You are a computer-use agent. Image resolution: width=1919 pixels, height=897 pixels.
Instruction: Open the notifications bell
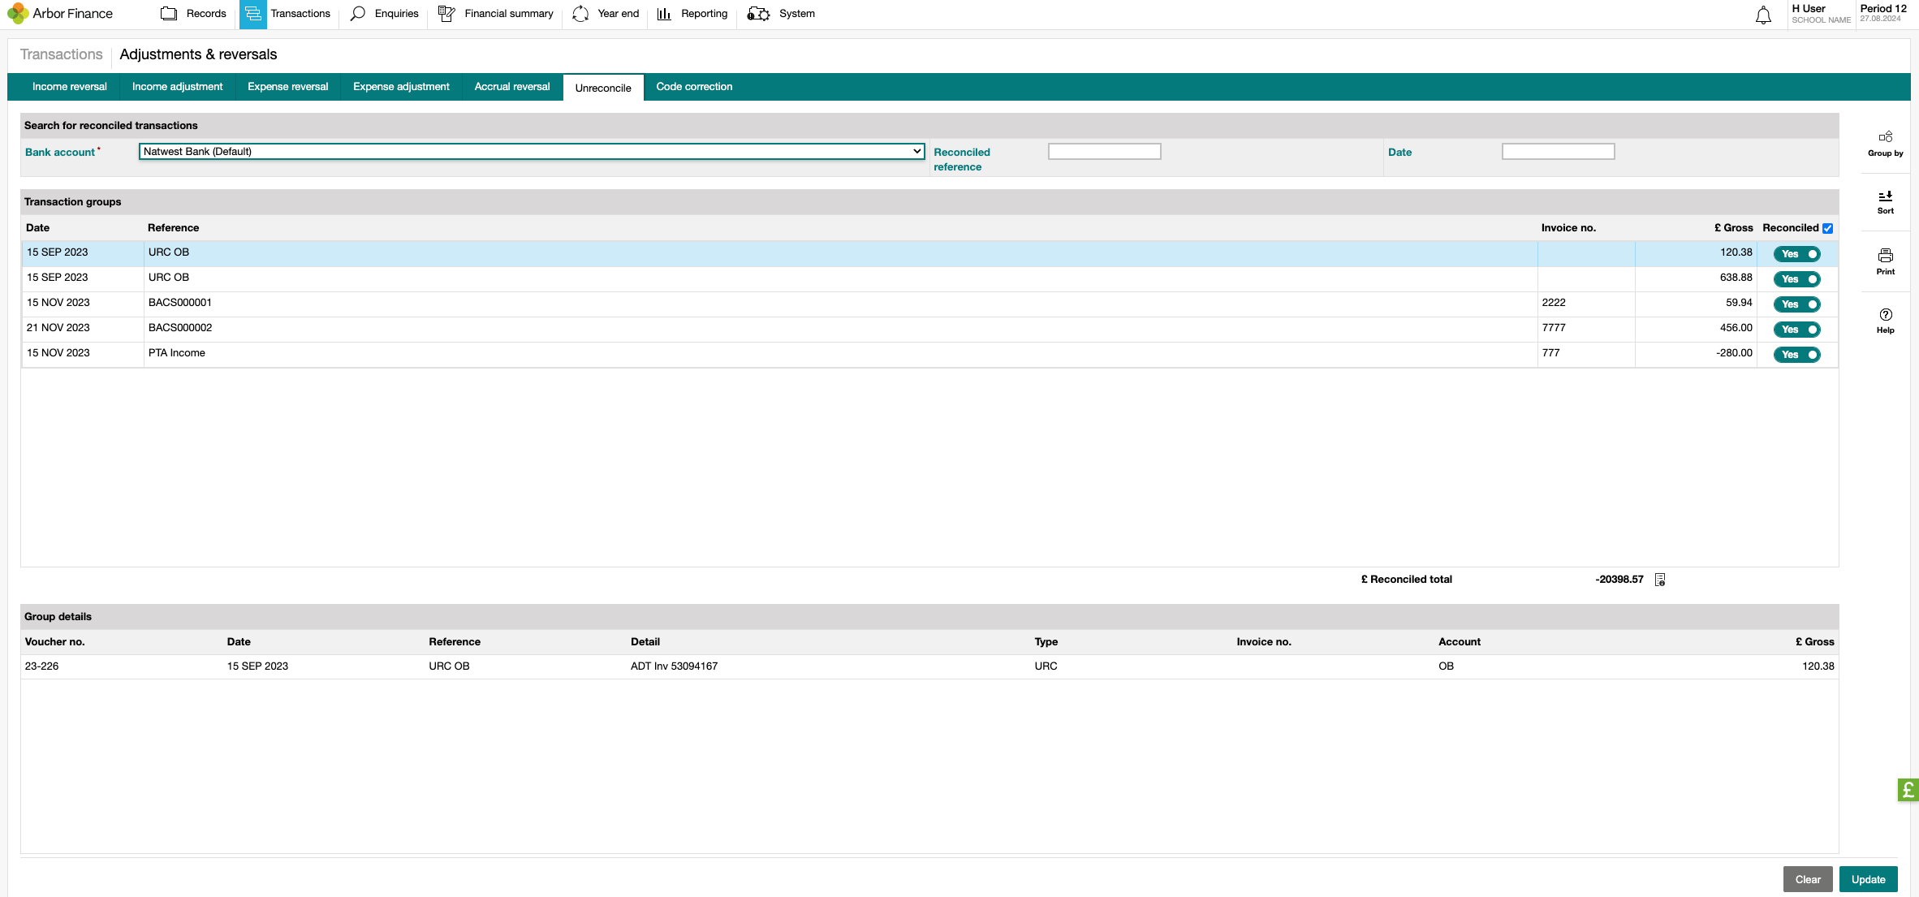tap(1763, 15)
